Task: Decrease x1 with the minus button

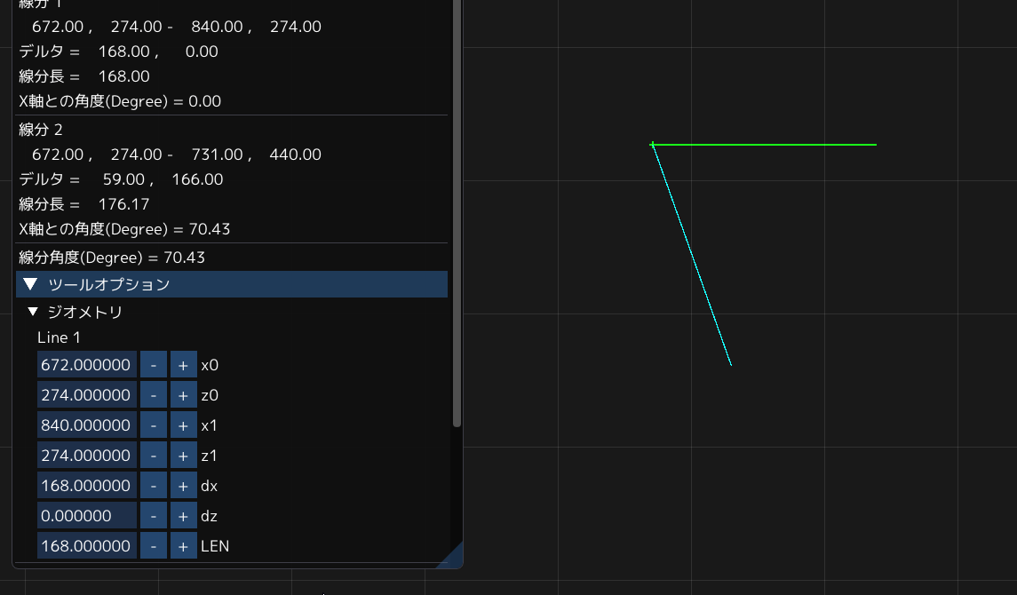Action: point(154,425)
